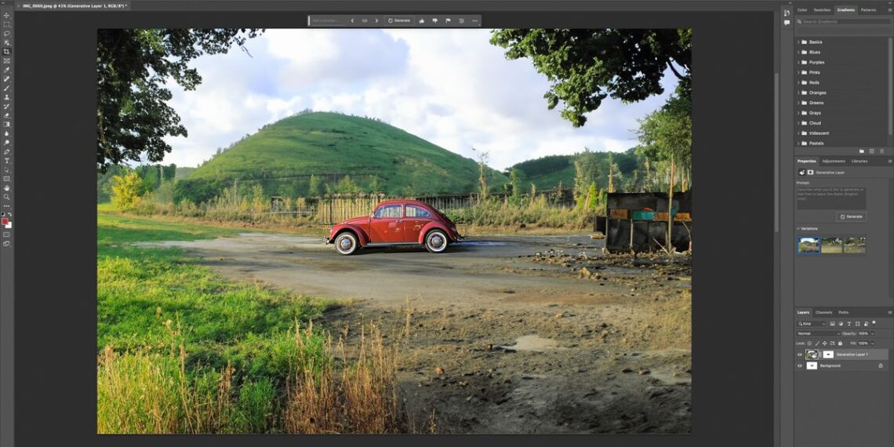Expand the Pinks gradient folder
This screenshot has height=447, width=894.
(798, 72)
